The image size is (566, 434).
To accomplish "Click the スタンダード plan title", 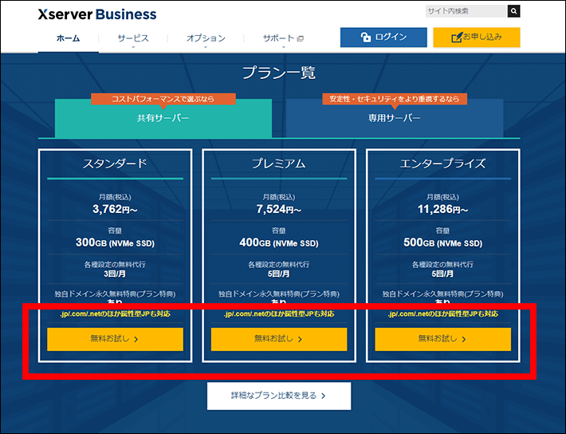I will (115, 164).
